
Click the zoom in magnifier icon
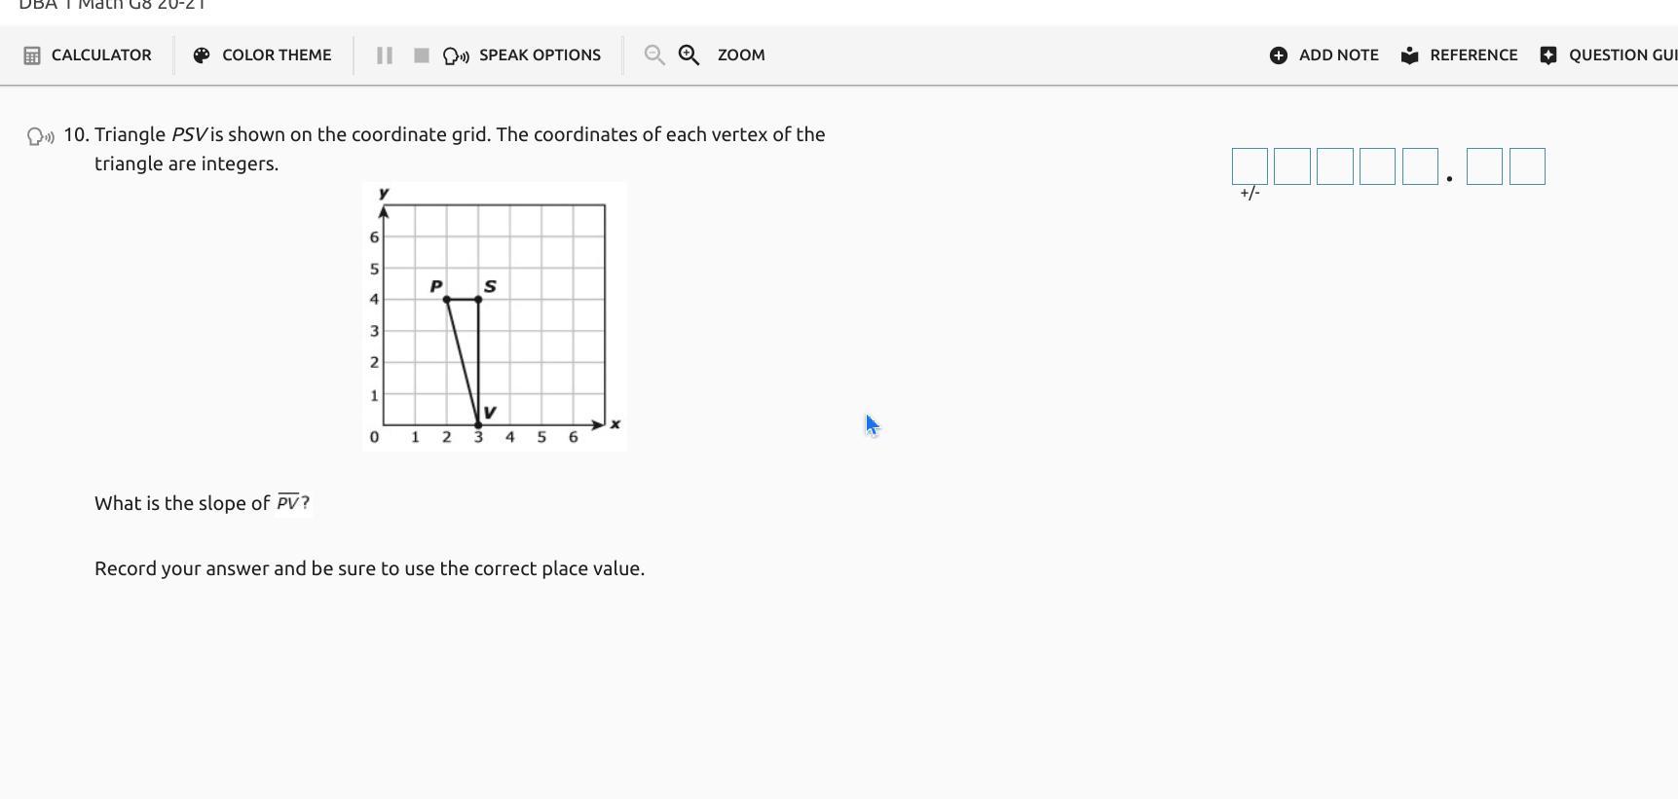(x=689, y=55)
